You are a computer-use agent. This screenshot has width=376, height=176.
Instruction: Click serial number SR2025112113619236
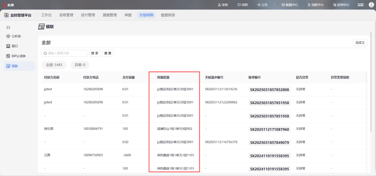[x=221, y=89]
